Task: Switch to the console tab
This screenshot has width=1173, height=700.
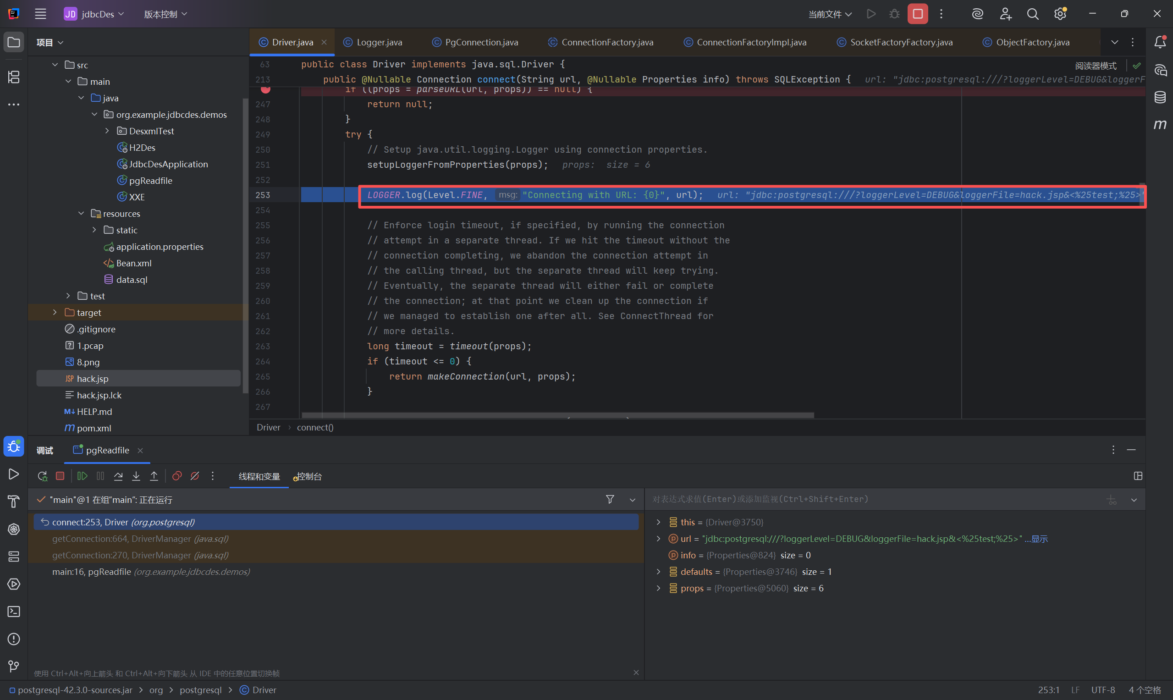Action: (308, 476)
